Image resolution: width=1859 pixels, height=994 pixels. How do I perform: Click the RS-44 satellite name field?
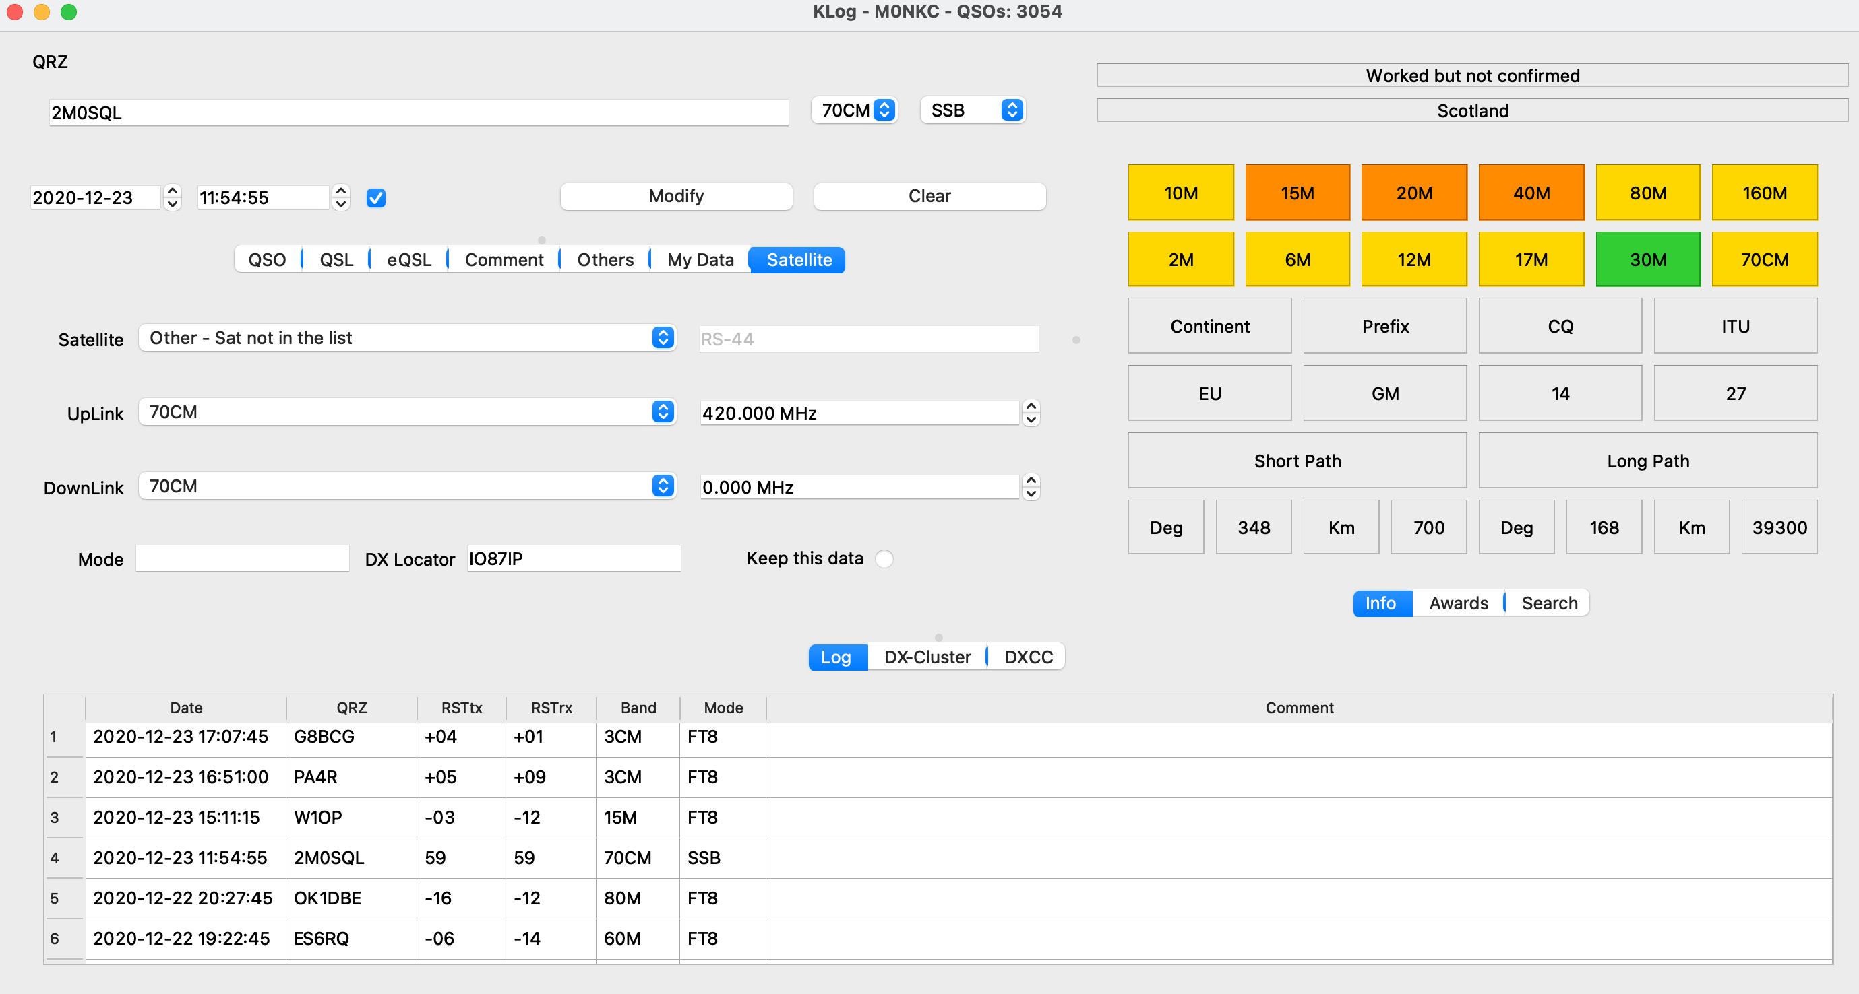tap(869, 339)
